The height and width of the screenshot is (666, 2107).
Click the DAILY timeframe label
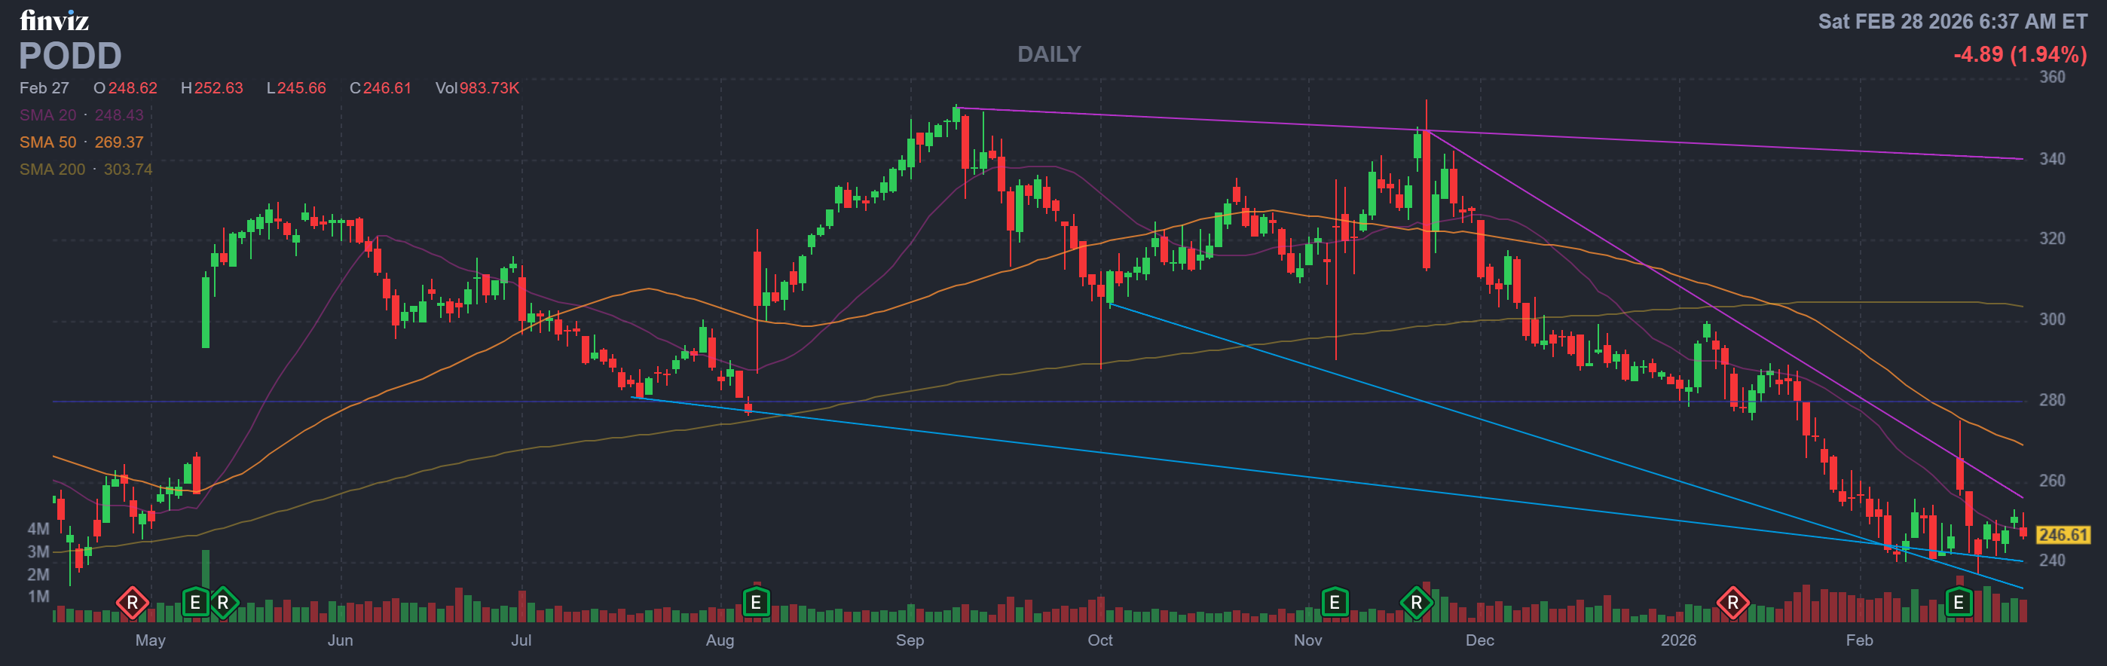click(x=1048, y=54)
